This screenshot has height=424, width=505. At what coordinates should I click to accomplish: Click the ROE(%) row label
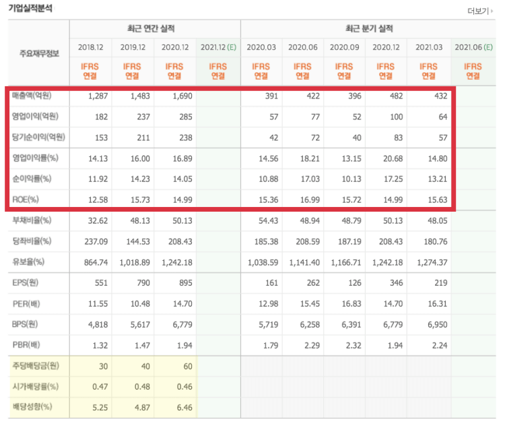26,200
